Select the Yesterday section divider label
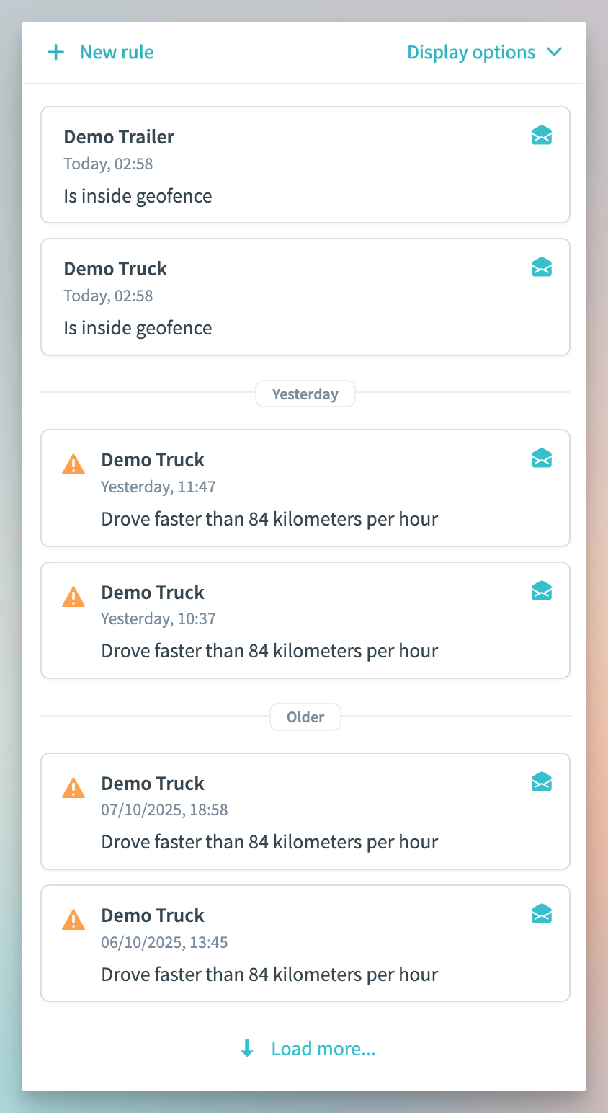608x1113 pixels. click(305, 394)
